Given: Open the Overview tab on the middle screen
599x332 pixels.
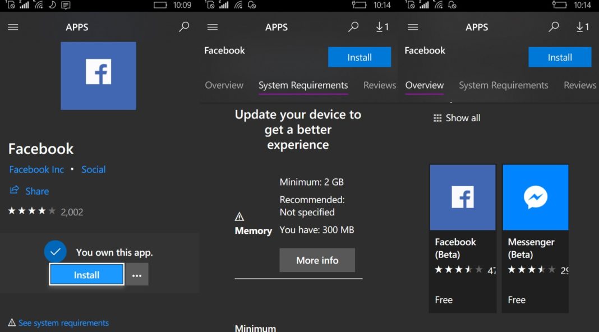Looking at the screenshot, I should 224,85.
